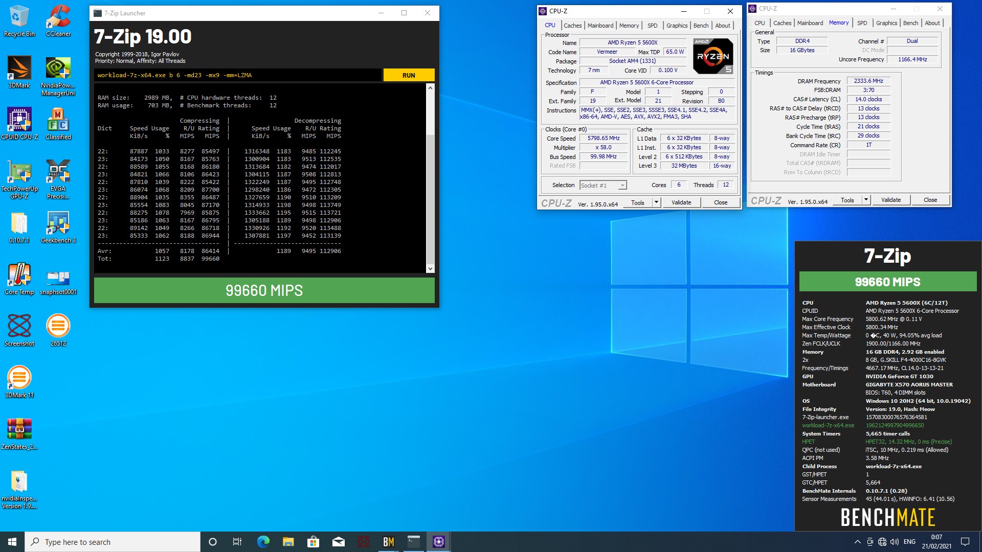Open the network icon in the system tray

(882, 542)
